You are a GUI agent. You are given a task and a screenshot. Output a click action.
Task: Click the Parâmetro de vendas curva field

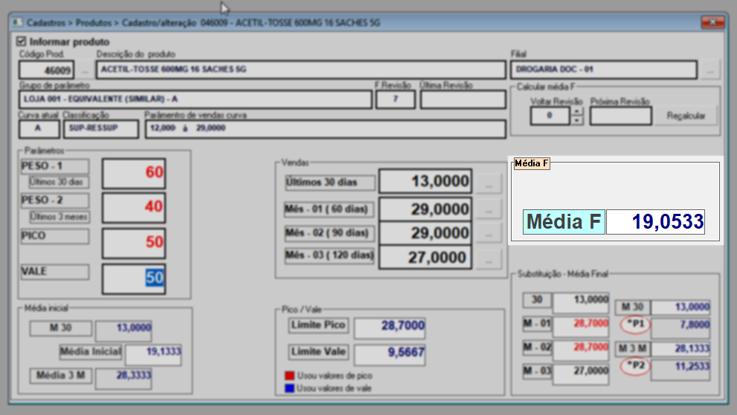pyautogui.click(x=325, y=128)
